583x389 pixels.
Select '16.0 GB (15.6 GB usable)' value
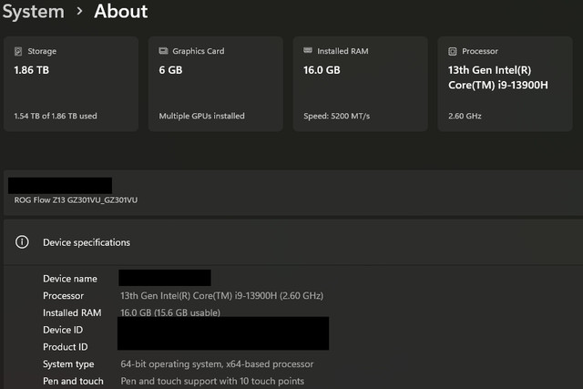(x=170, y=312)
